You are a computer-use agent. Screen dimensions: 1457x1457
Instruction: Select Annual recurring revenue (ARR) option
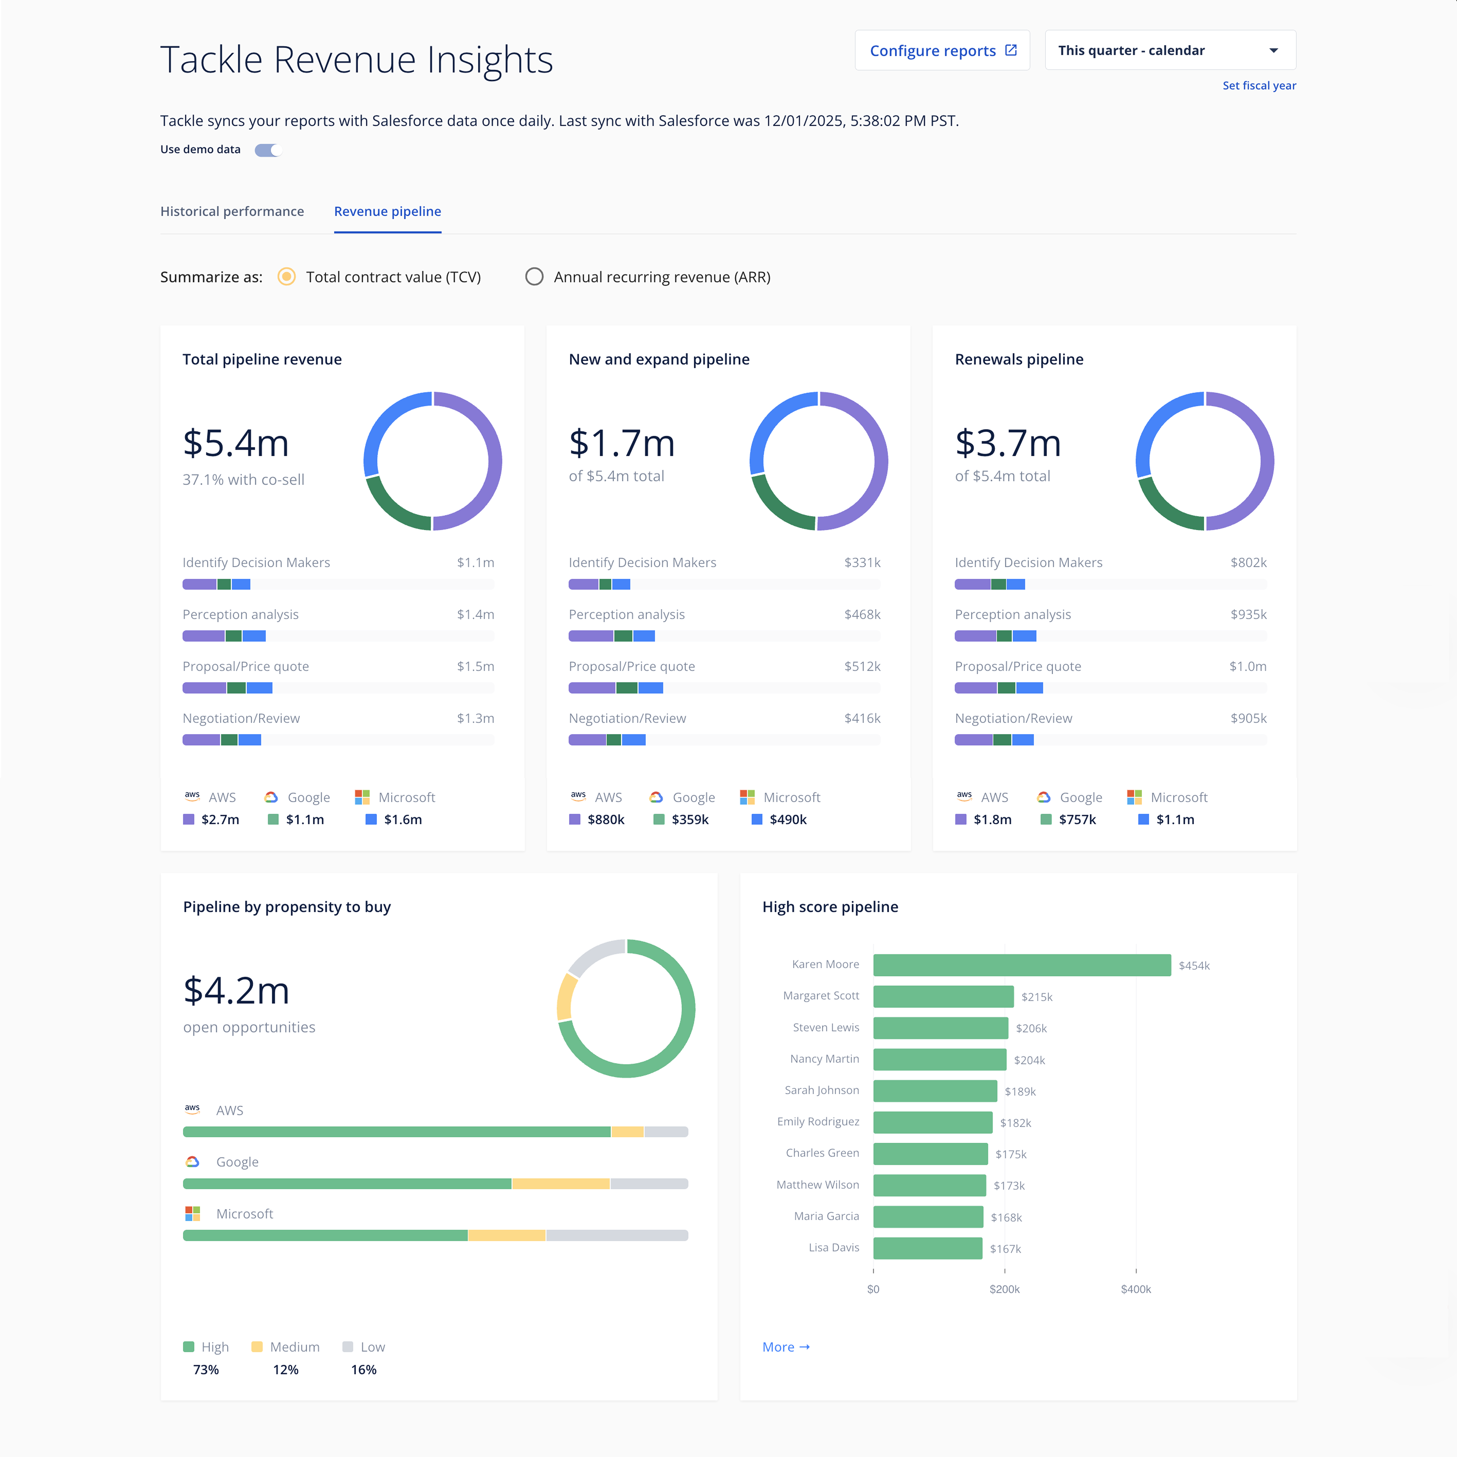(534, 277)
